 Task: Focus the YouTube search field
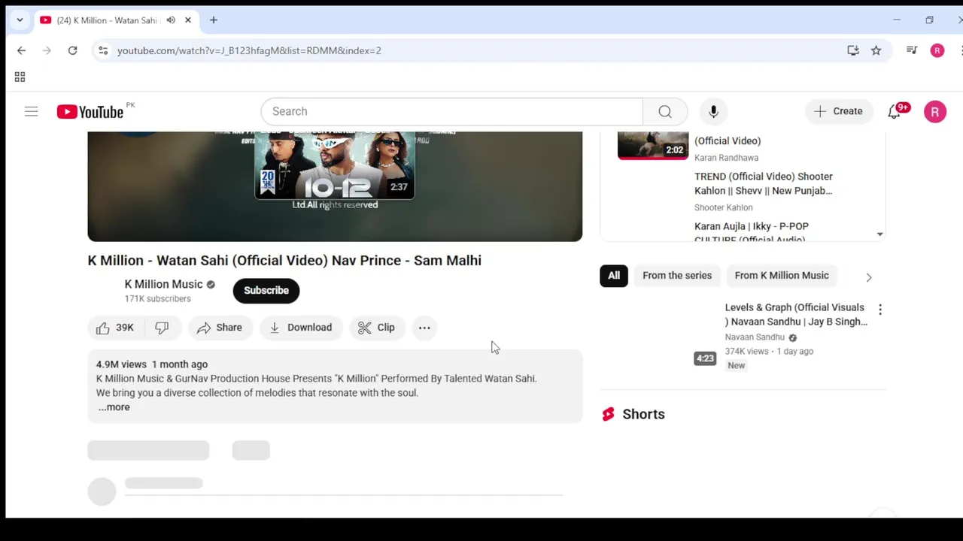coord(451,111)
